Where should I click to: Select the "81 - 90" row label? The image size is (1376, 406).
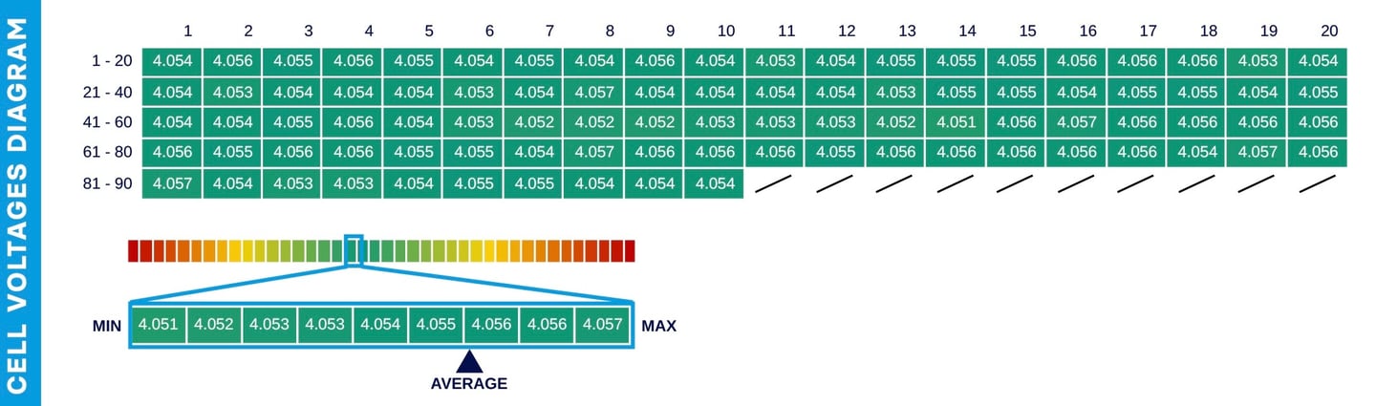107,183
